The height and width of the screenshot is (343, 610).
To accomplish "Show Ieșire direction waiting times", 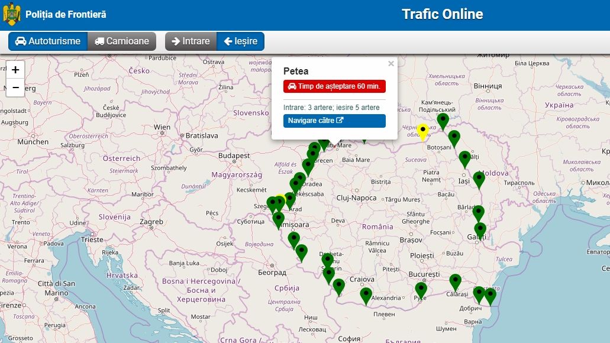I will click(240, 41).
